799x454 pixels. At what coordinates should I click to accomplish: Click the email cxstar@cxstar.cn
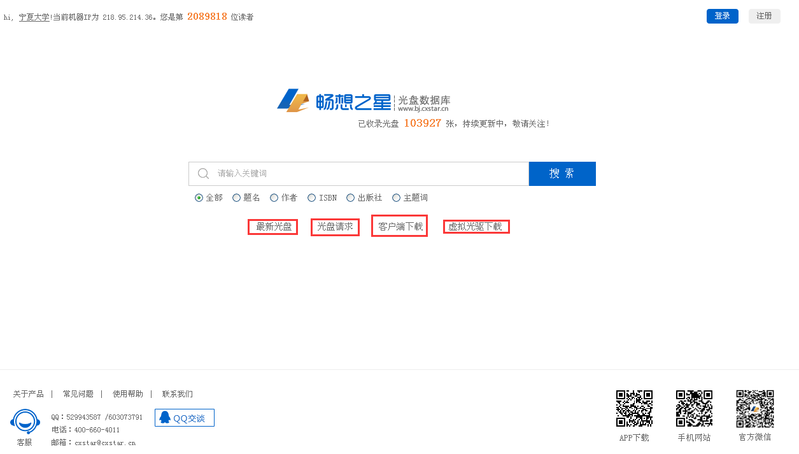105,443
